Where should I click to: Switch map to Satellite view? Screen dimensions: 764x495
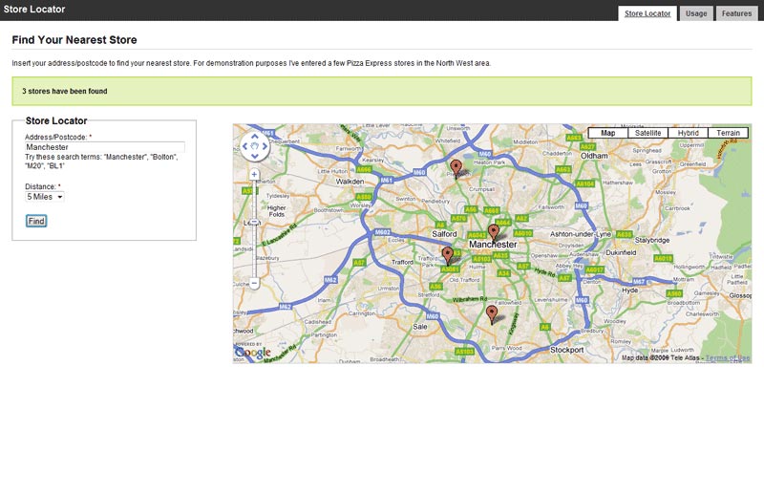(x=647, y=133)
